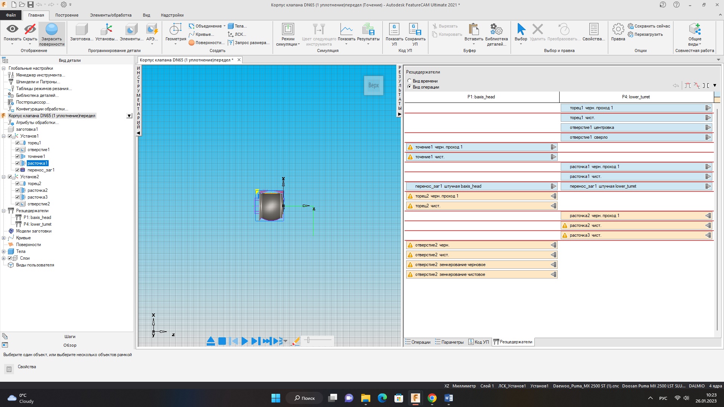The image size is (724, 407).
Task: Open Word from the taskbar
Action: click(x=448, y=398)
